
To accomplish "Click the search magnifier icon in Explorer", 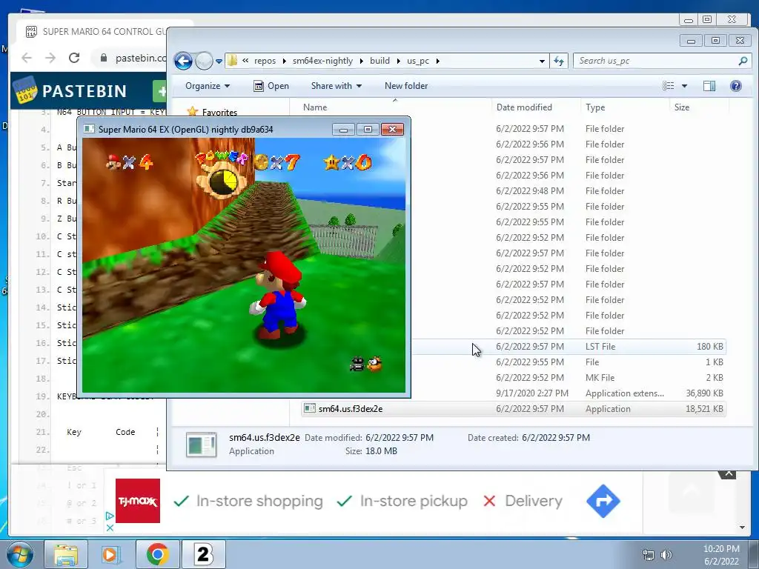I will coord(743,61).
